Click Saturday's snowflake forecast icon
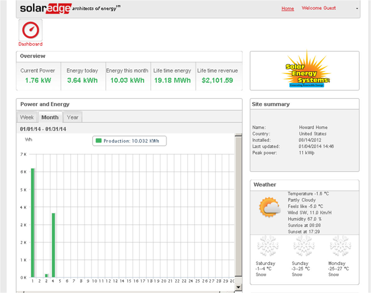The height and width of the screenshot is (293, 371). click(268, 246)
